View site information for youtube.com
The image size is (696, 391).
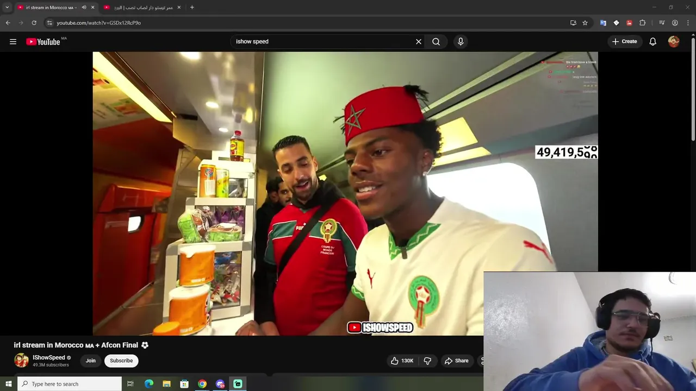tap(49, 23)
